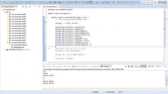Click the New Java Package toolbar icon
The image size is (168, 94).
66,2
